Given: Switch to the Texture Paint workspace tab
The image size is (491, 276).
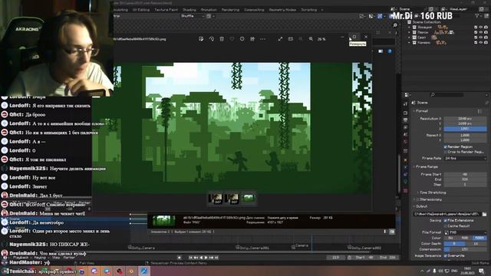Looking at the screenshot, I should 166,10.
